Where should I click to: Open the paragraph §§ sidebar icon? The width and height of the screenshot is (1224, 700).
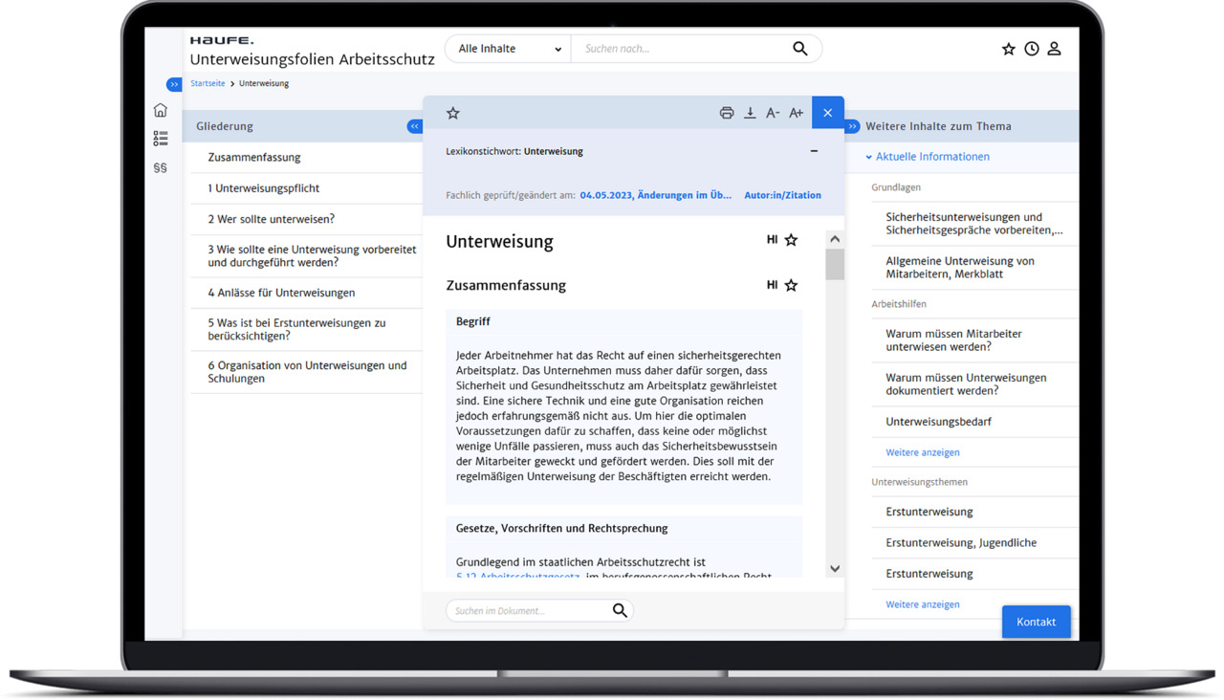[x=161, y=167]
